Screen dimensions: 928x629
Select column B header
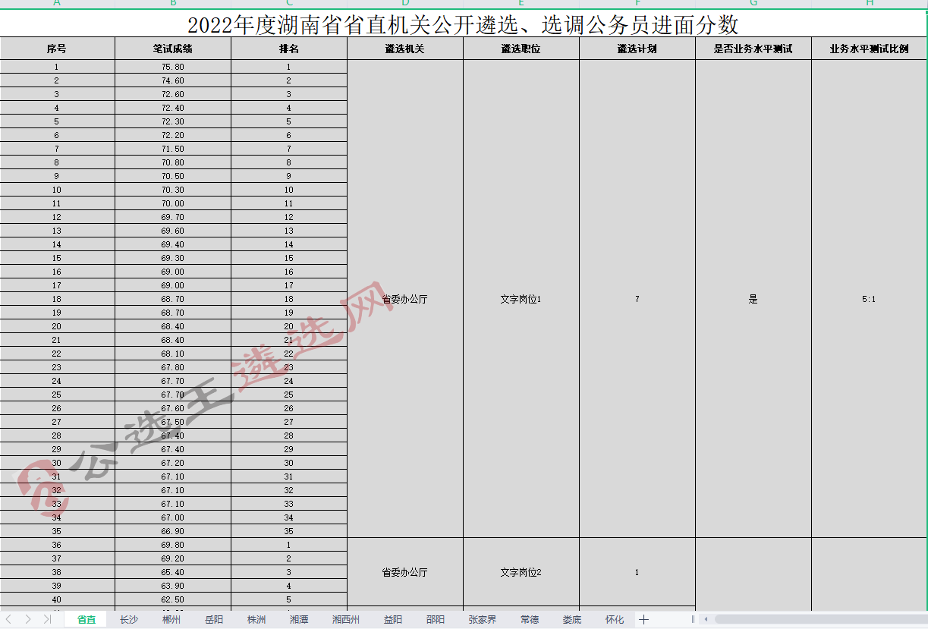(x=173, y=3)
